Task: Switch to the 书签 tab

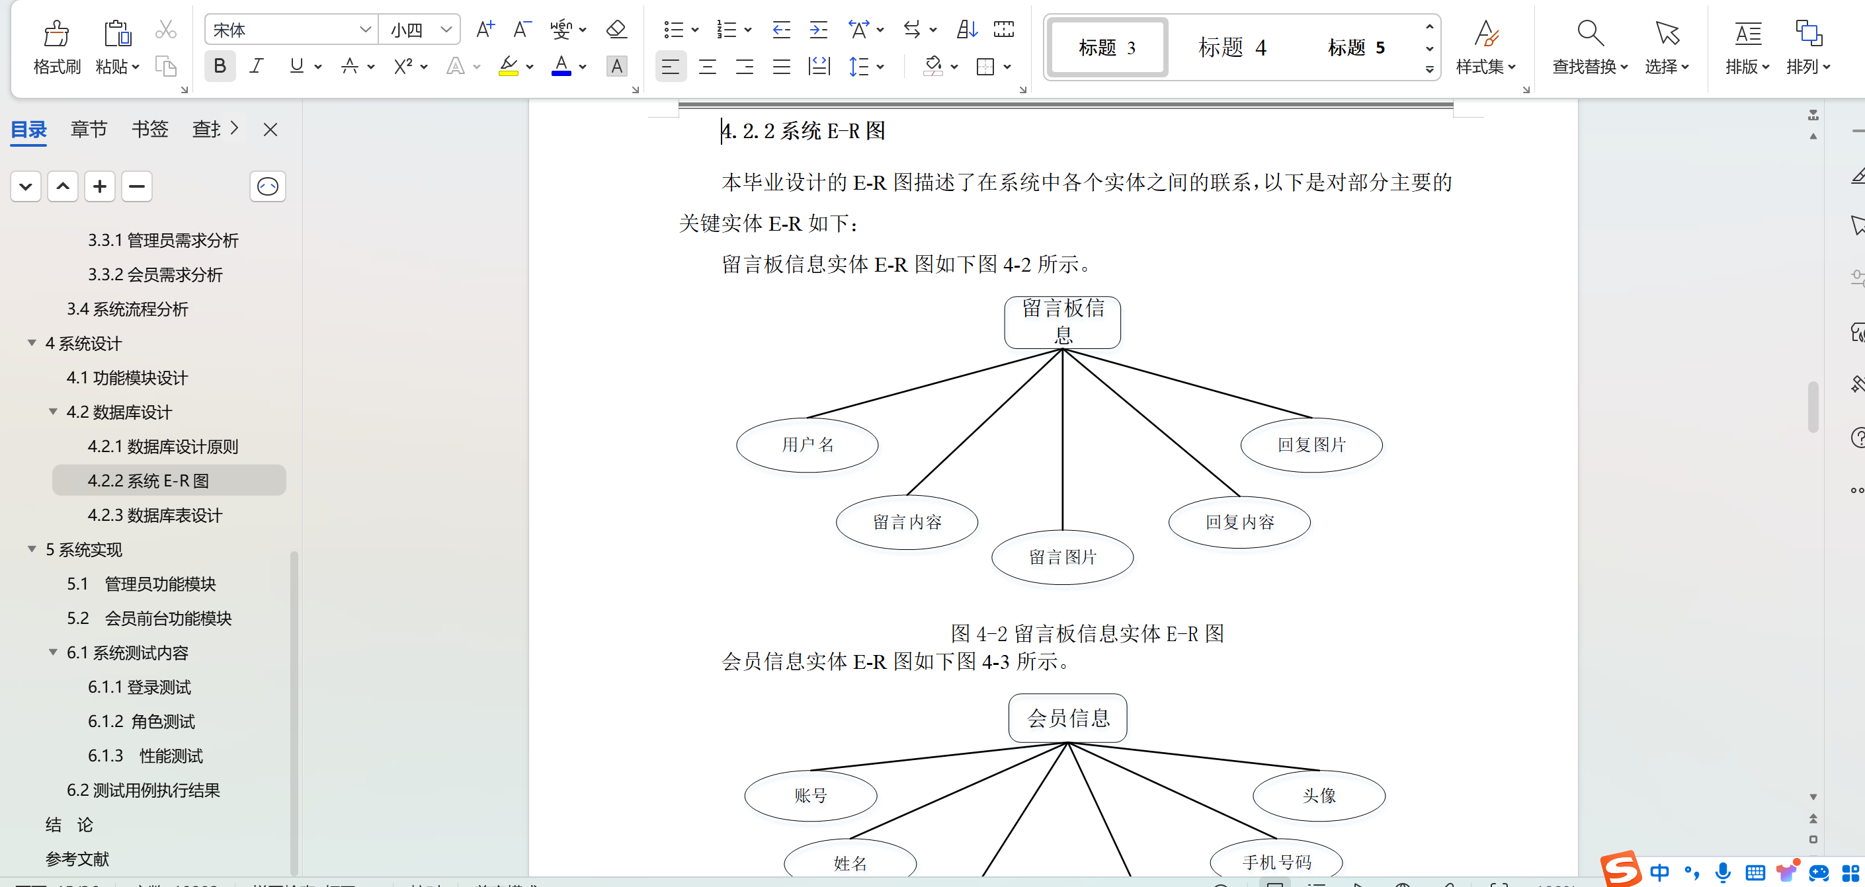Action: (x=149, y=130)
